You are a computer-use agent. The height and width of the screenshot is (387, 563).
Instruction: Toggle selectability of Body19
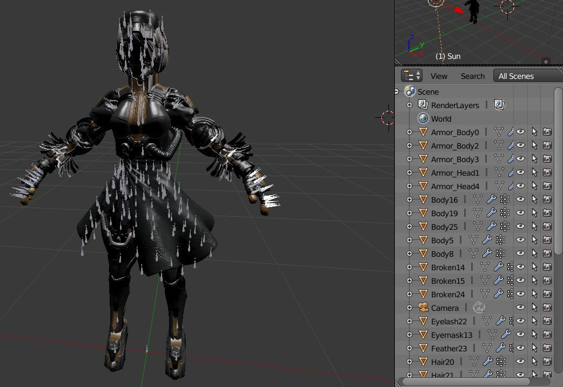(x=534, y=213)
